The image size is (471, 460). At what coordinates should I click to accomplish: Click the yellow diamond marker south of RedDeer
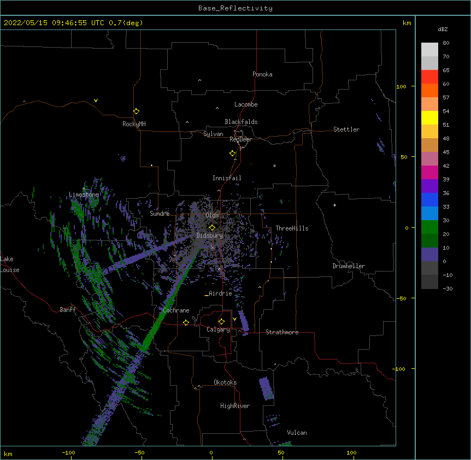[232, 154]
